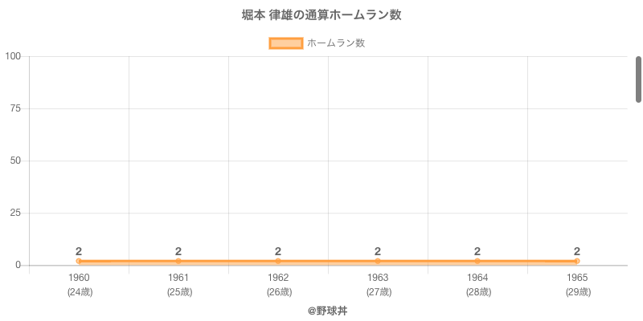This screenshot has height=321, width=643.
Task: Click the 1960 data point marker
Action: coord(79,261)
